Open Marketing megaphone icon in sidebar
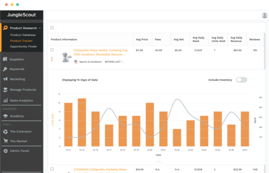 pos(5,79)
